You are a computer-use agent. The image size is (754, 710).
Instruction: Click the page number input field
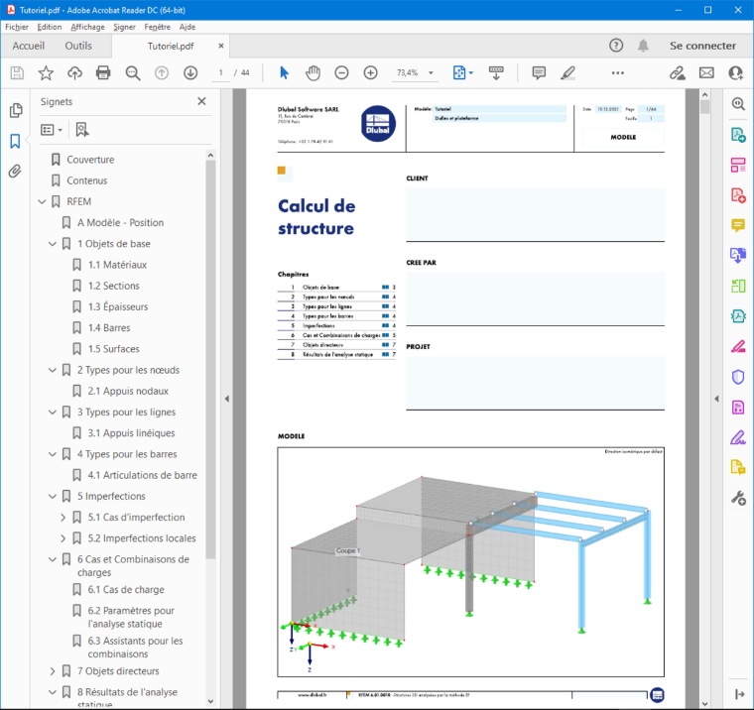221,73
